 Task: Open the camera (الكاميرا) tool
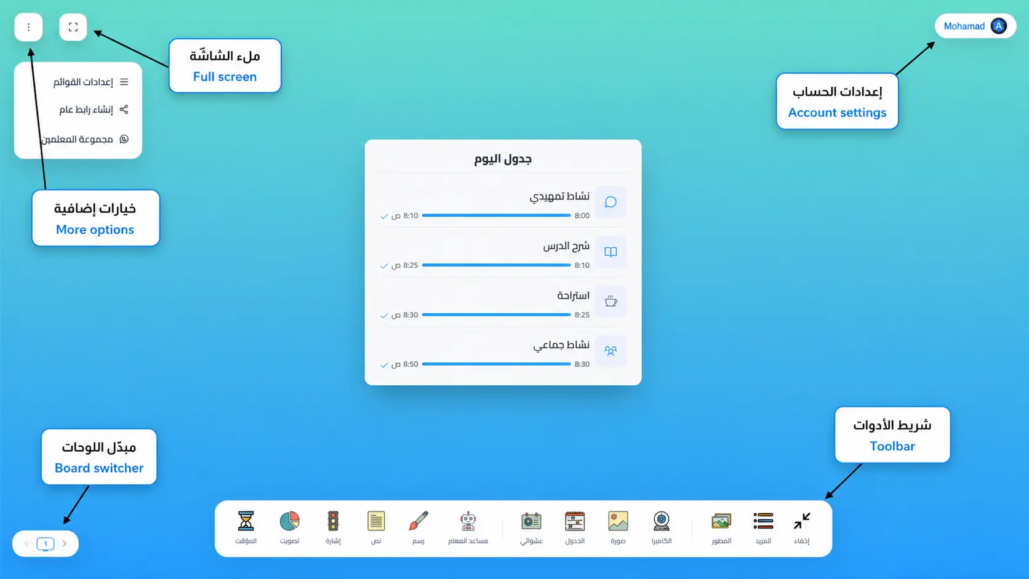tap(662, 528)
